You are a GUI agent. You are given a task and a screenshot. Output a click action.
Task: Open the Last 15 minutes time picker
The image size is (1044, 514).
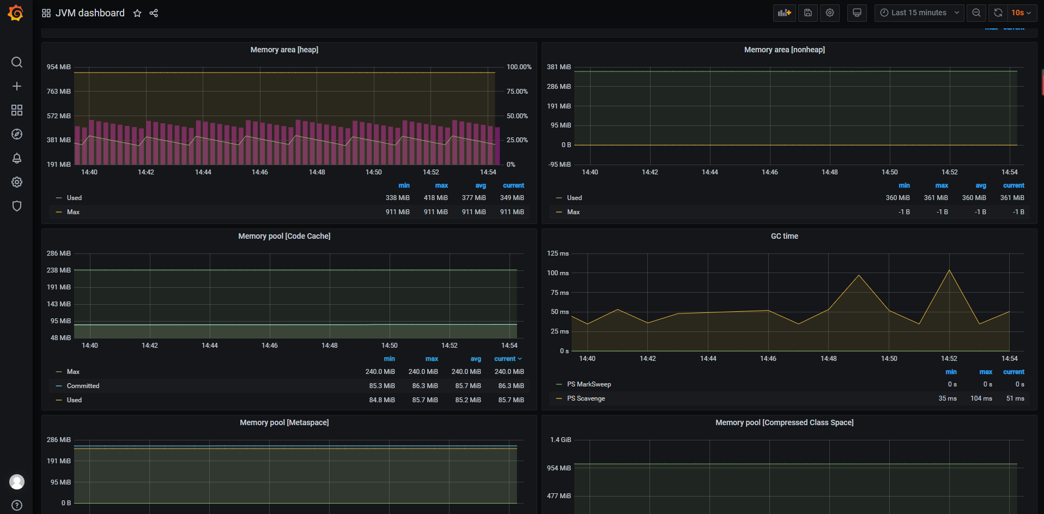[919, 13]
